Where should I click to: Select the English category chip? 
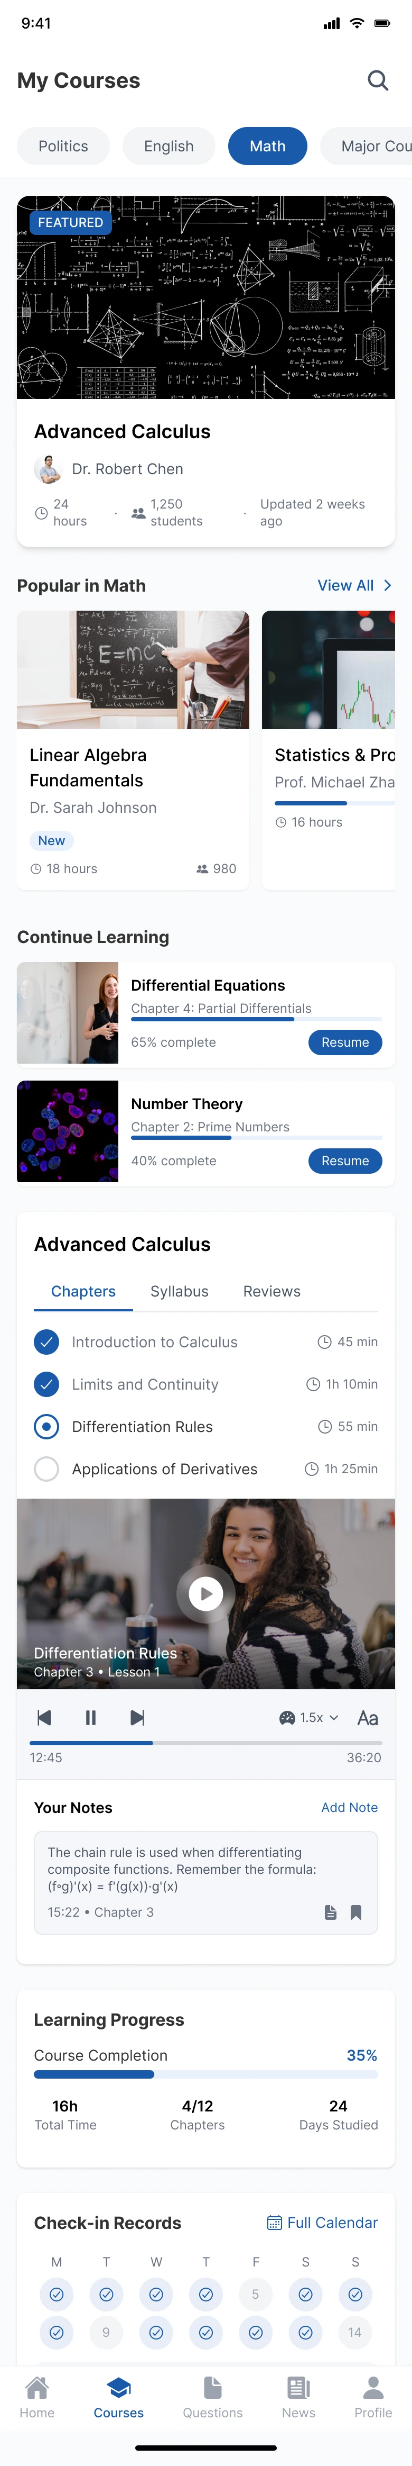click(168, 146)
